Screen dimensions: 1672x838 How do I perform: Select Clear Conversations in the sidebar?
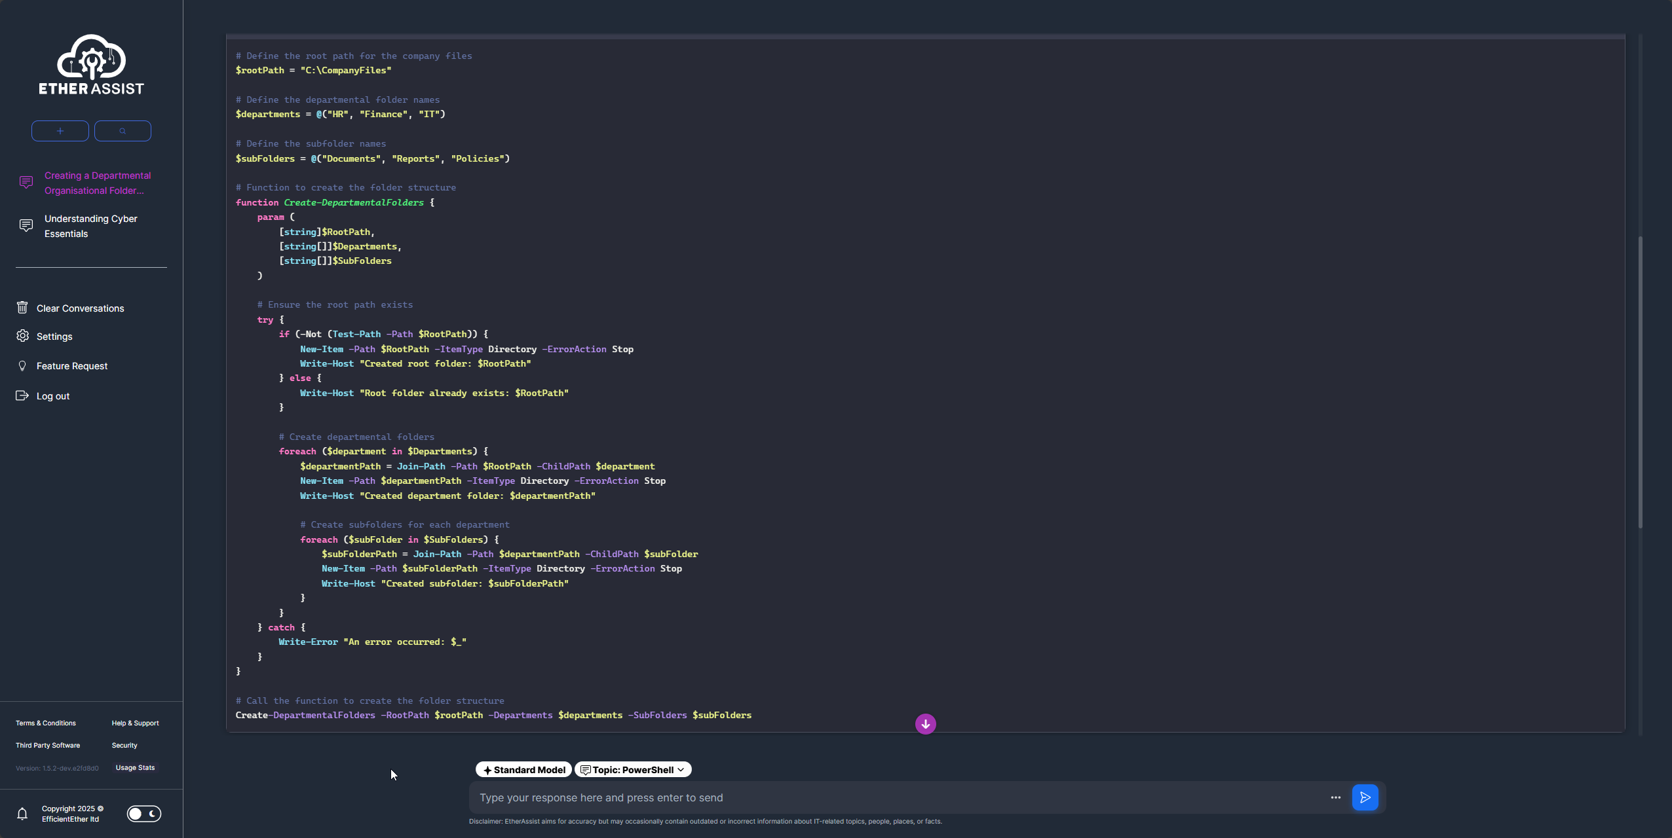tap(80, 308)
